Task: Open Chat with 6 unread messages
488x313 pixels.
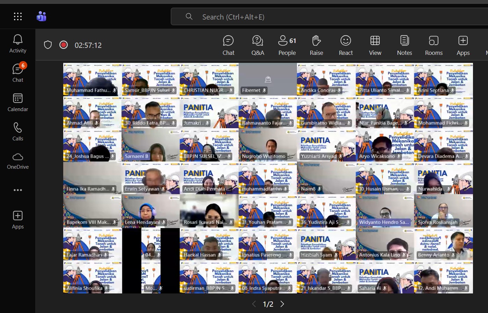Action: pos(17,73)
